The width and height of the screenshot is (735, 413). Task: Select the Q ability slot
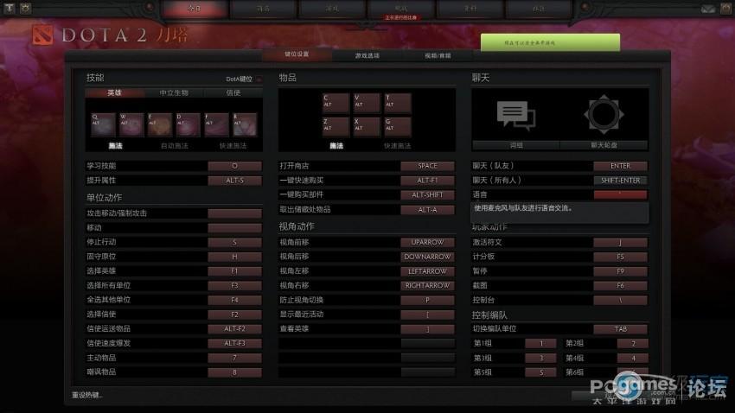tap(103, 124)
